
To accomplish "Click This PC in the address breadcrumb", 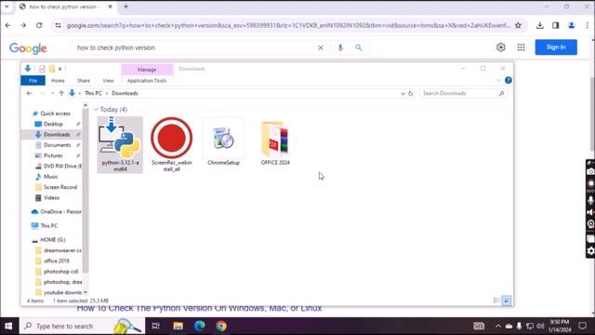I will 93,93.
